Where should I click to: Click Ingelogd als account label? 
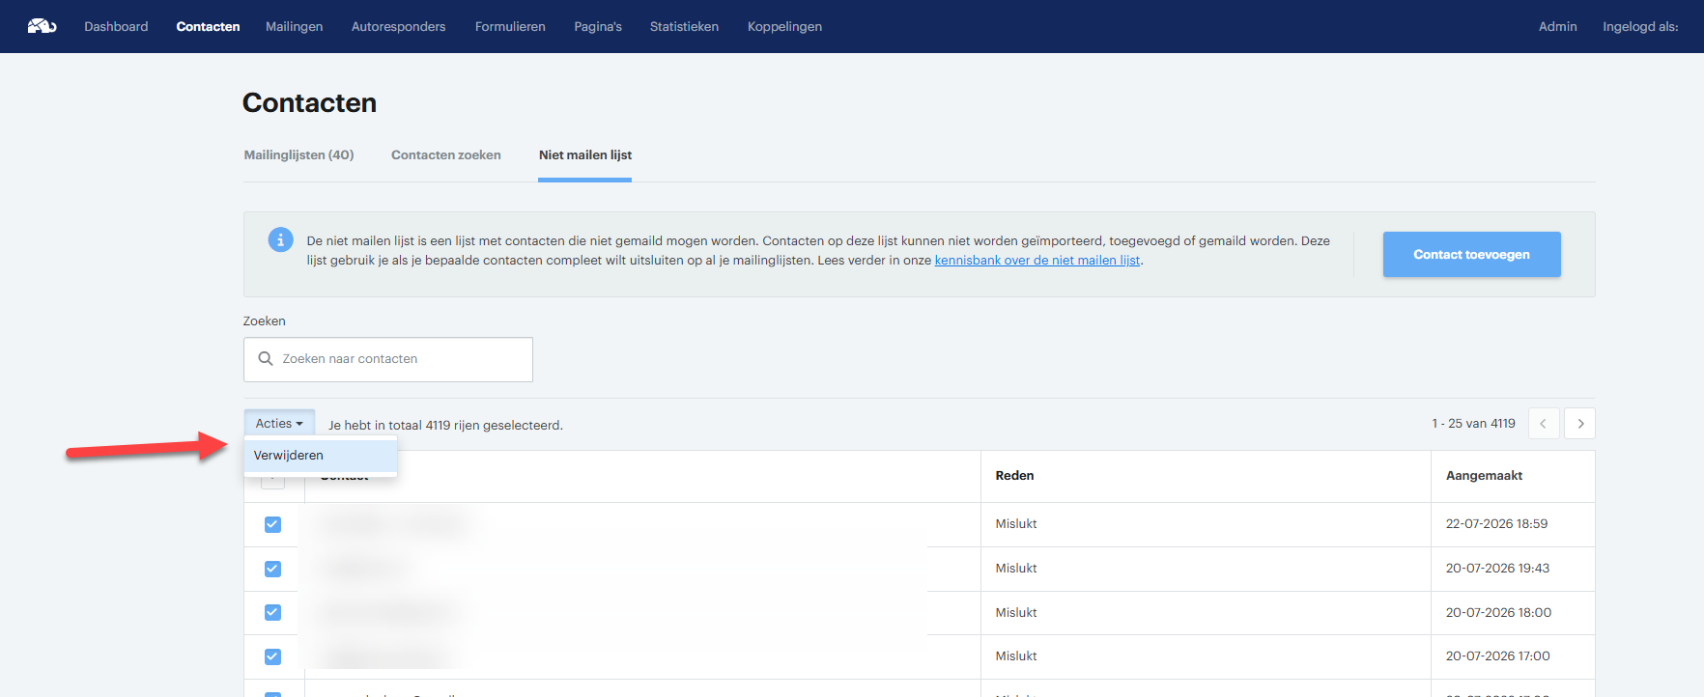[x=1640, y=26]
